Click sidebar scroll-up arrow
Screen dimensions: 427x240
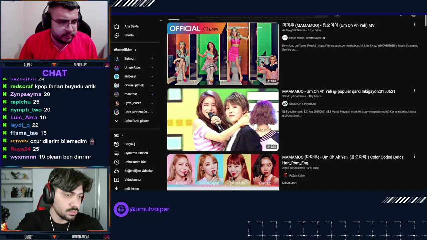click(x=161, y=21)
